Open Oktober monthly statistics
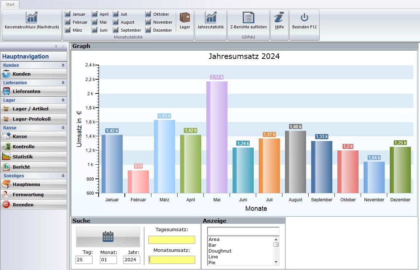420x270 pixels. coord(157,14)
